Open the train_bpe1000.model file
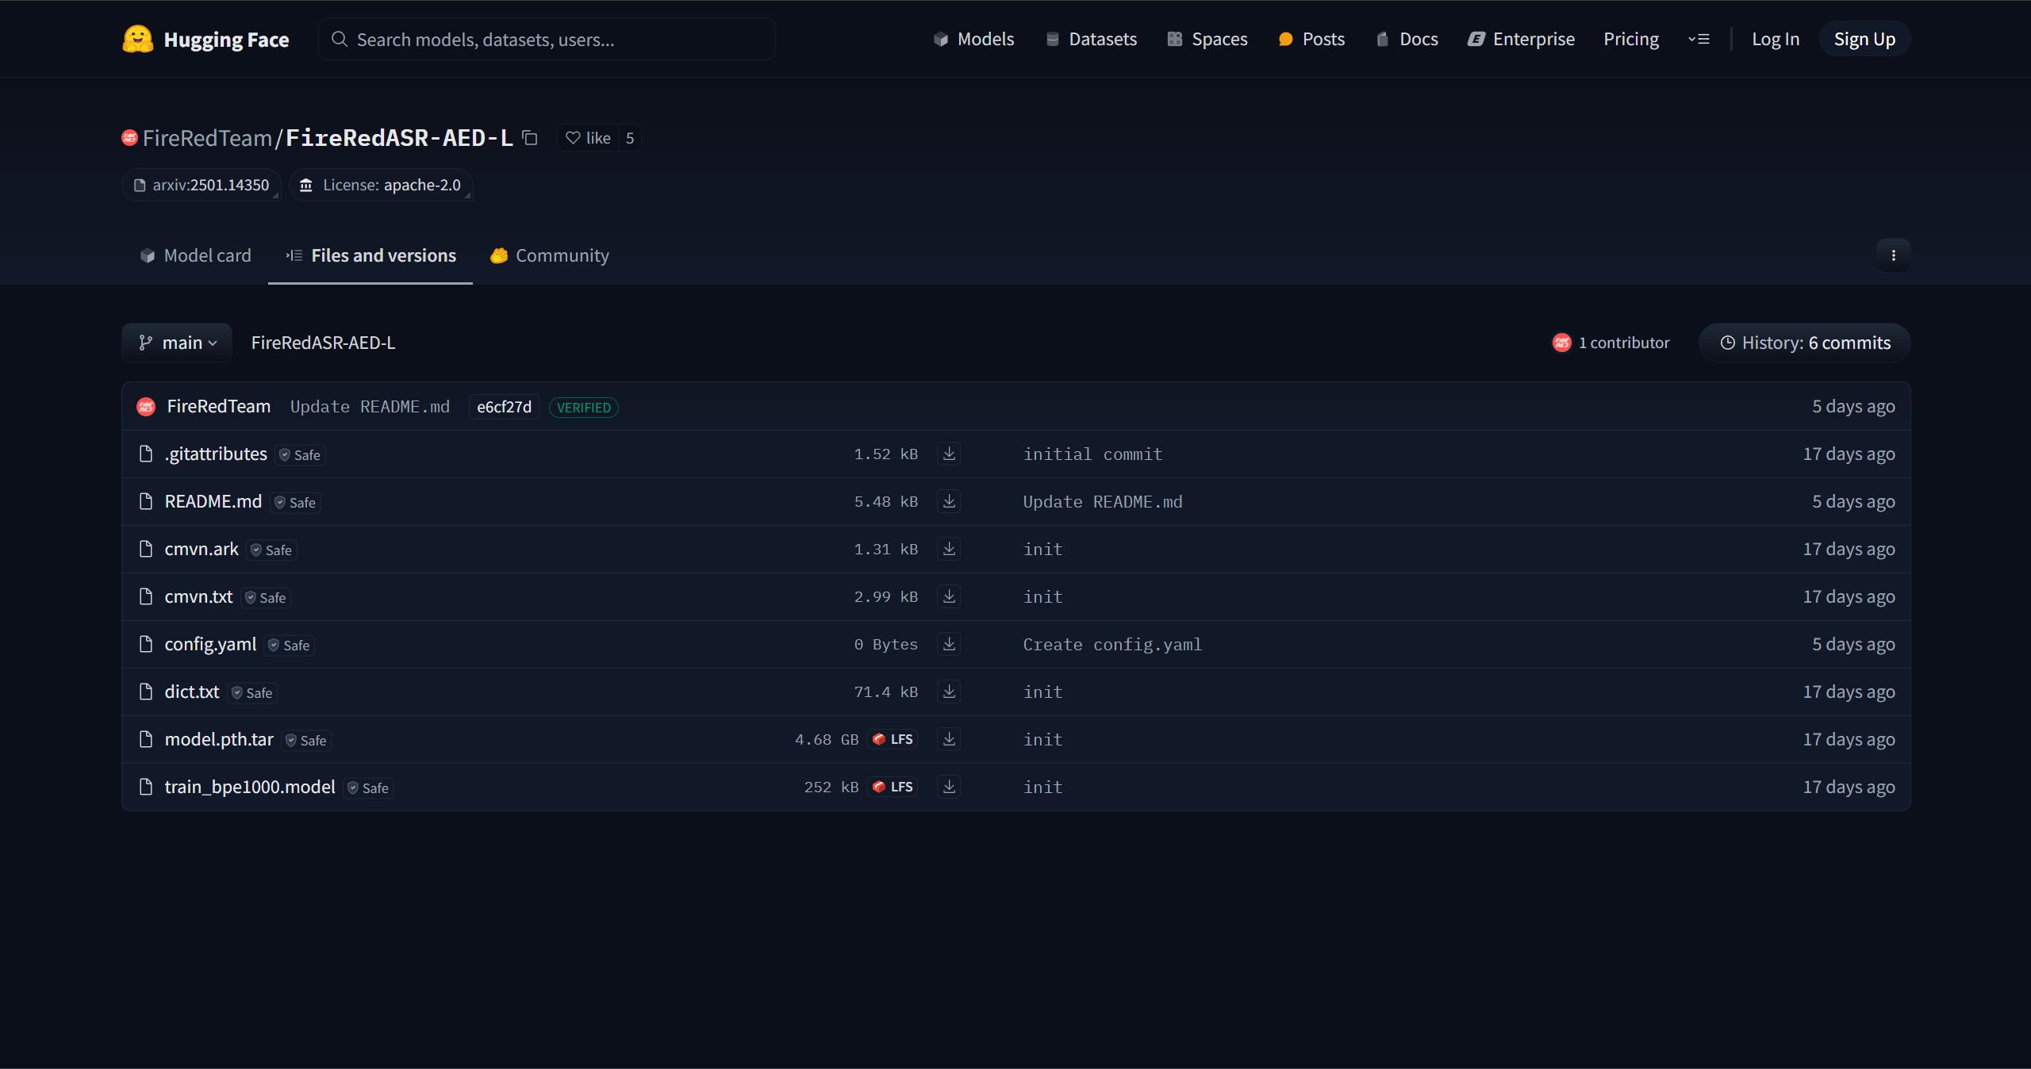2031x1069 pixels. (250, 787)
